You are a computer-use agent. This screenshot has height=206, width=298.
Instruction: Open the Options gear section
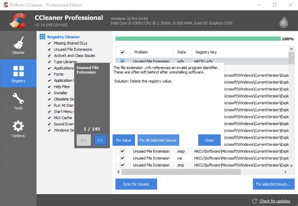(18, 129)
